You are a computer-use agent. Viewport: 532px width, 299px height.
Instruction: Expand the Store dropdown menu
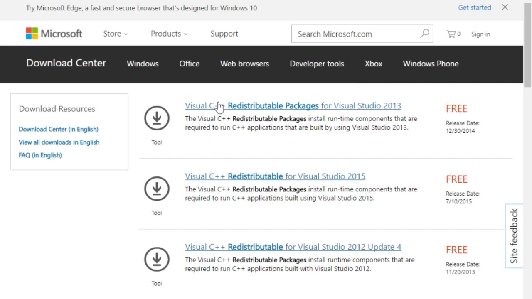pos(115,34)
